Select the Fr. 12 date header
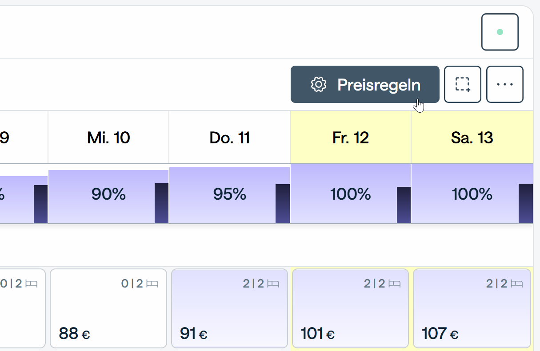The width and height of the screenshot is (540, 351). [351, 138]
